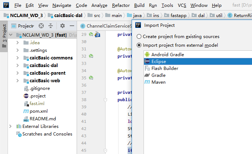Select Android Gradle in model list
252x154 pixels.
[x=198, y=54]
